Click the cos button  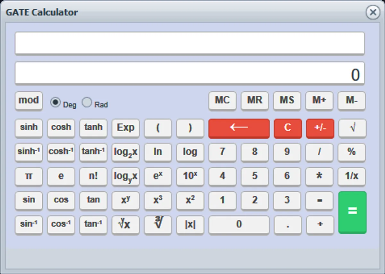61,201
